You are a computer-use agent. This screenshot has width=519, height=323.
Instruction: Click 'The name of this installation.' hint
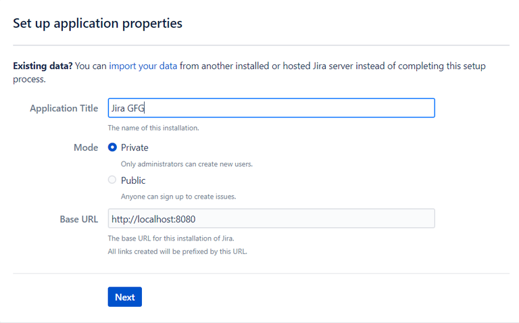(x=153, y=128)
